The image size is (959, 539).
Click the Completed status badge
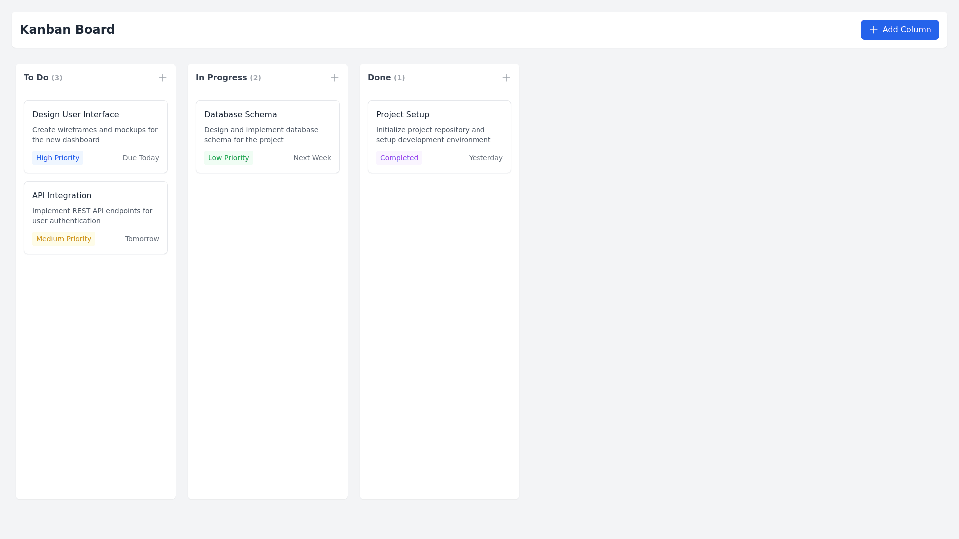point(399,158)
